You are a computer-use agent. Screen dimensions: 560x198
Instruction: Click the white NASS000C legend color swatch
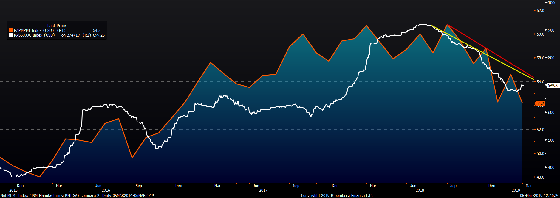(11, 35)
